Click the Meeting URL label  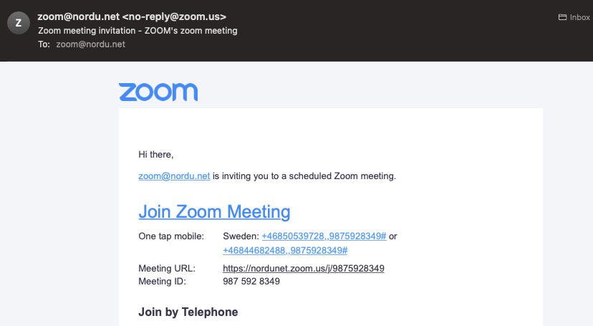(167, 269)
